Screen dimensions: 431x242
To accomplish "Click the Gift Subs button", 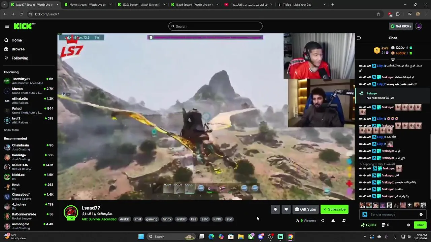I will click(305, 209).
